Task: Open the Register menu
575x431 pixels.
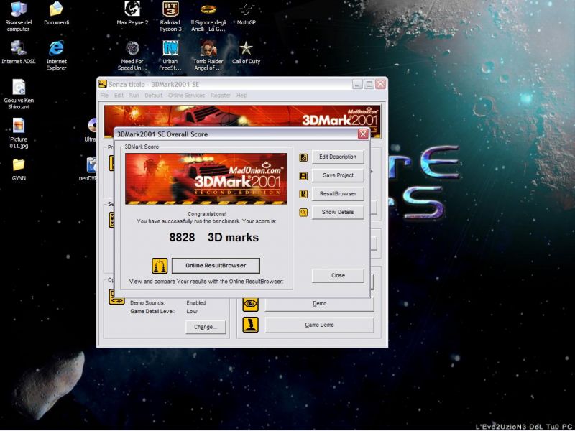Action: tap(221, 96)
